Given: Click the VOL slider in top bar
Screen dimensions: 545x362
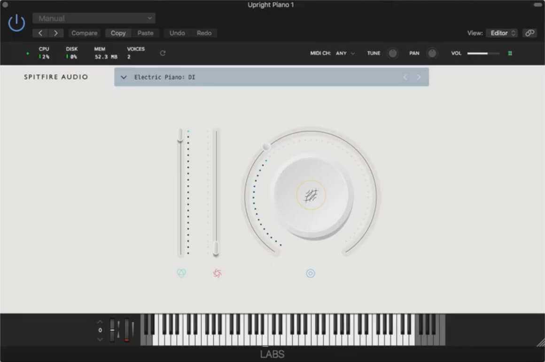Looking at the screenshot, I should (483, 53).
